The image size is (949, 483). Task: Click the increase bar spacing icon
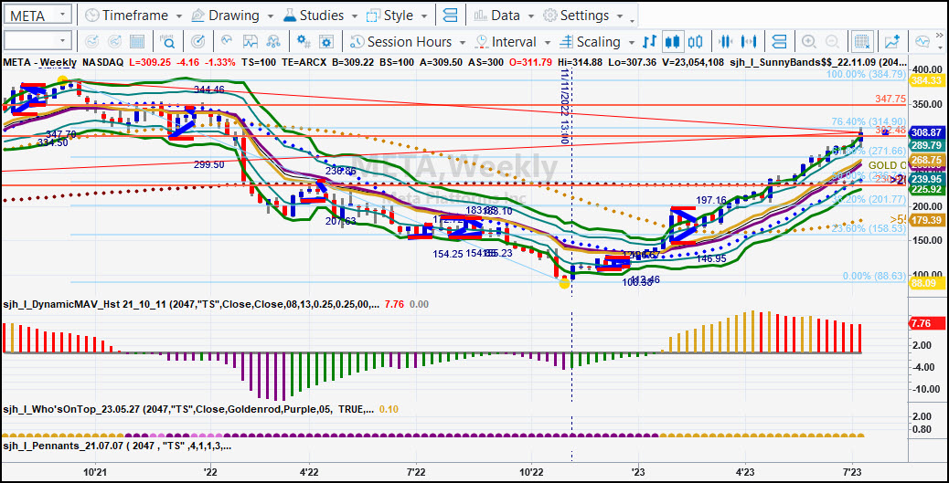click(x=750, y=42)
